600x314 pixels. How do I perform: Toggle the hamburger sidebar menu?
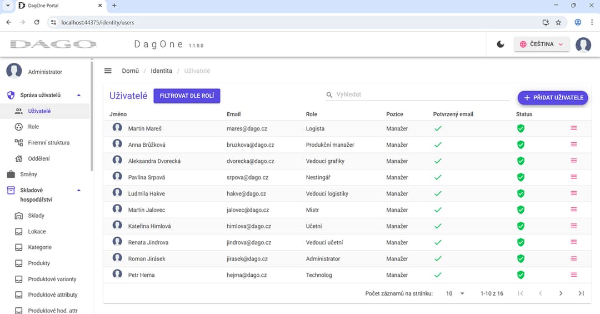pyautogui.click(x=108, y=71)
